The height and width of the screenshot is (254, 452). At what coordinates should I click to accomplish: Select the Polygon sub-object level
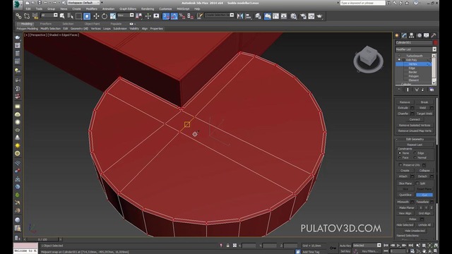(x=413, y=76)
